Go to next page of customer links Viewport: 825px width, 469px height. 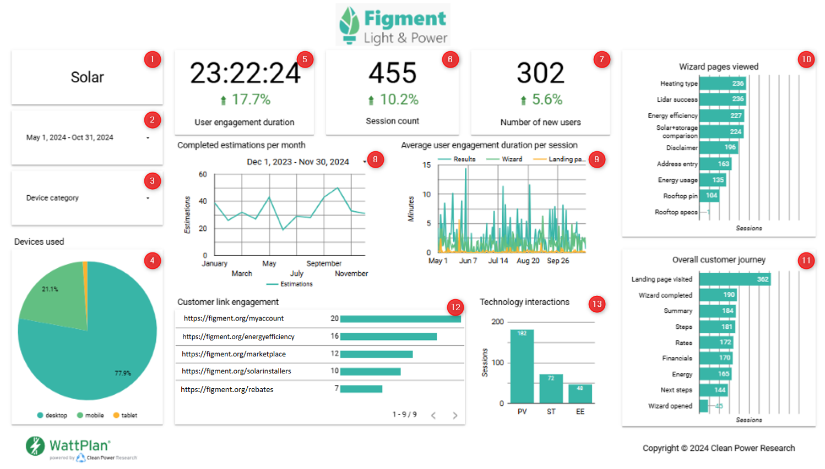click(455, 416)
